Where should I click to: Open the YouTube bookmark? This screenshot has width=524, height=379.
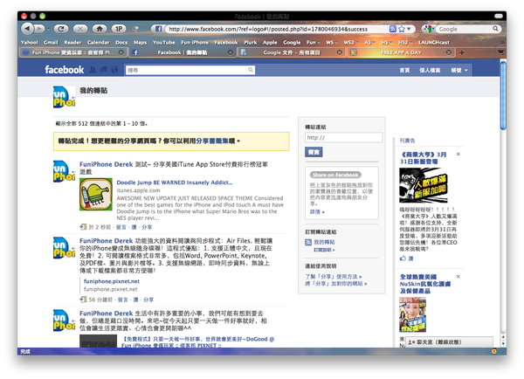point(164,43)
